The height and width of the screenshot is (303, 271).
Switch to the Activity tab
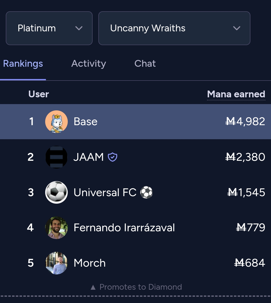(x=89, y=64)
